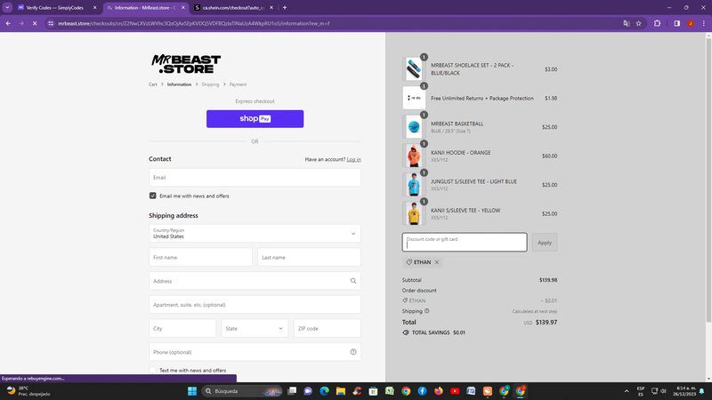Open the translate page icon in address bar
This screenshot has height=400, width=712.
click(x=627, y=24)
